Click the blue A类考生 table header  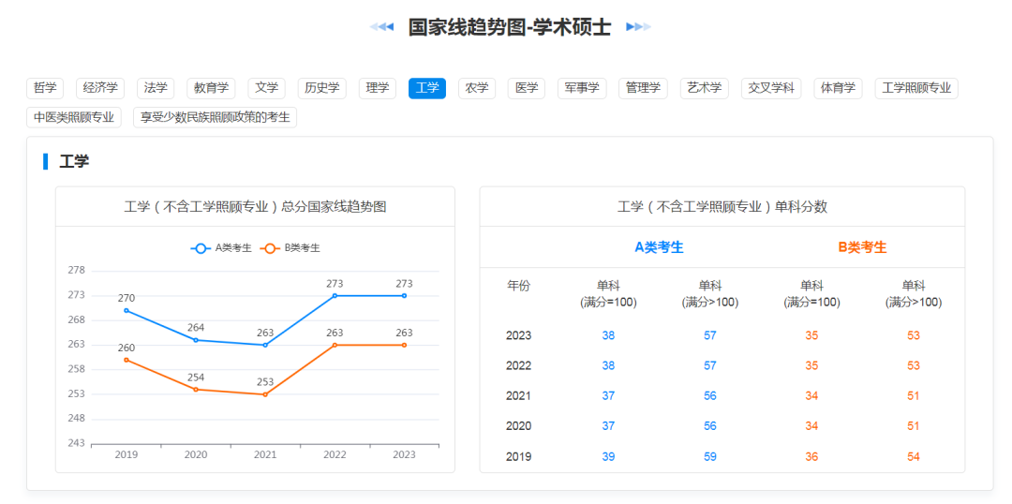(x=659, y=247)
